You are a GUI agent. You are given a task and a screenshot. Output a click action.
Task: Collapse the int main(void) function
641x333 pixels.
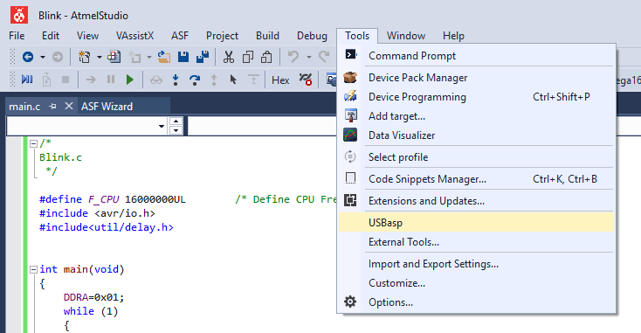(x=33, y=269)
